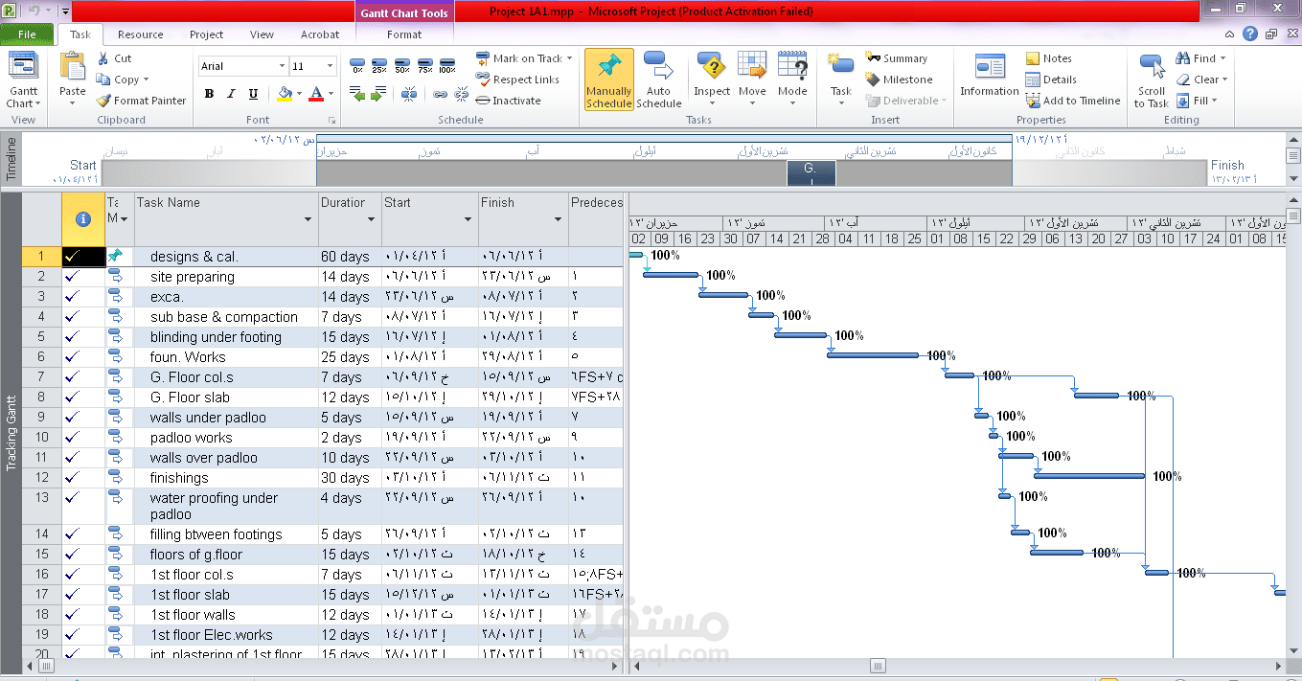
Task: Apply Underline formatting
Action: (253, 94)
